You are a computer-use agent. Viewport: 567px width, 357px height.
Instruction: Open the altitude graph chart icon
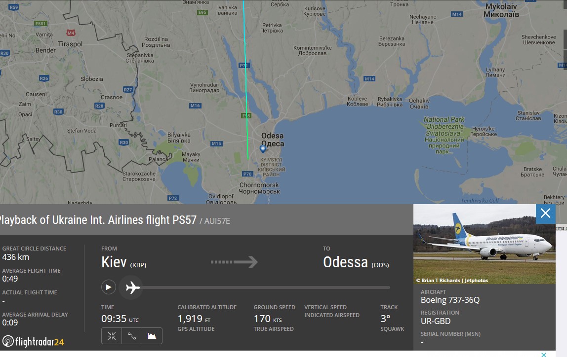(152, 336)
